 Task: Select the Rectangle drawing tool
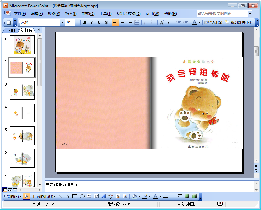pyautogui.click(x=75, y=197)
